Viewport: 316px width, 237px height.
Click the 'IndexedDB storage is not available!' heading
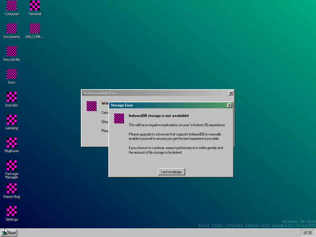coord(159,116)
